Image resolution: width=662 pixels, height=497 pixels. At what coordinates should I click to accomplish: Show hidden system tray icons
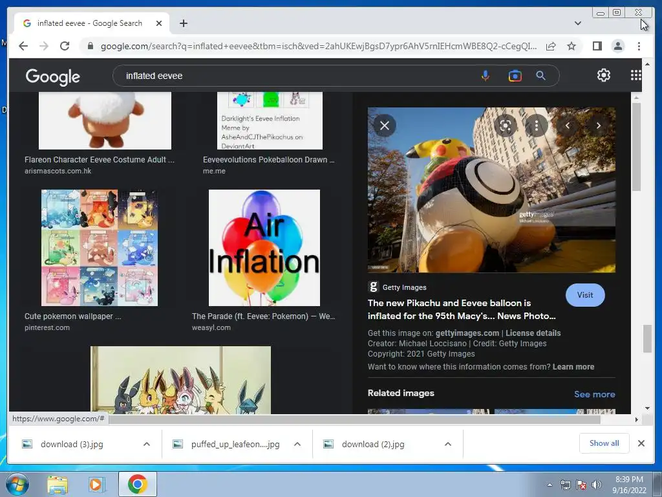[x=550, y=485]
